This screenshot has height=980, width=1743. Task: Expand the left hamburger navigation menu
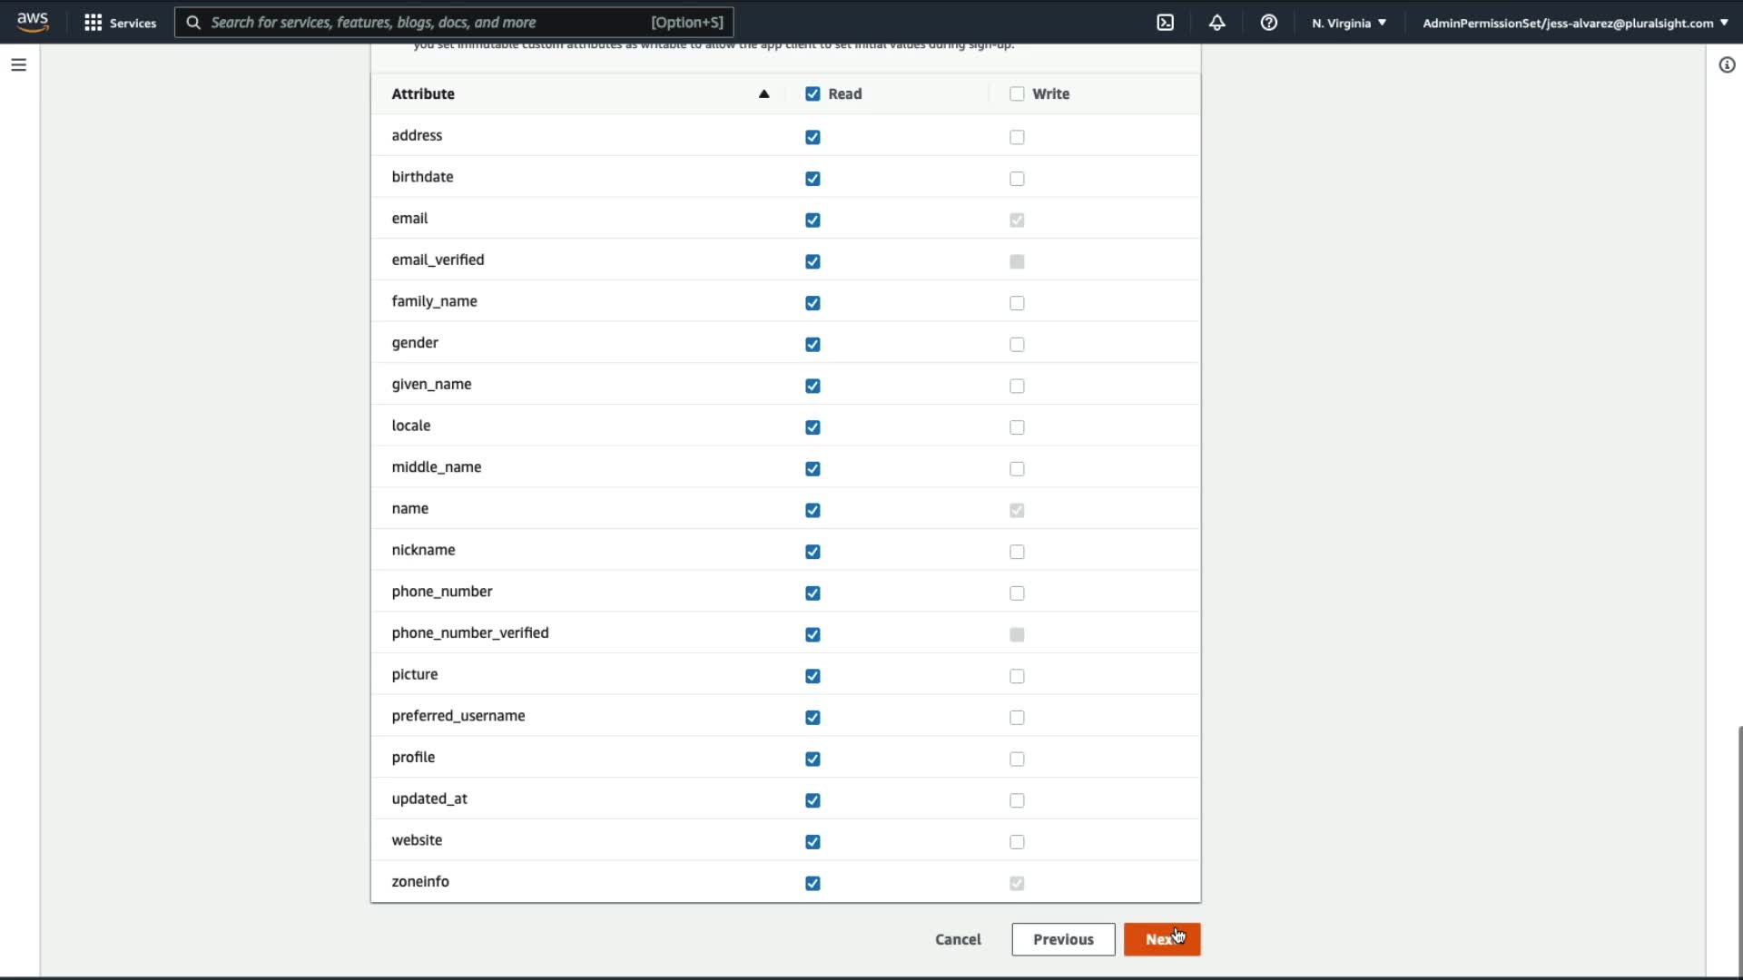pyautogui.click(x=18, y=64)
